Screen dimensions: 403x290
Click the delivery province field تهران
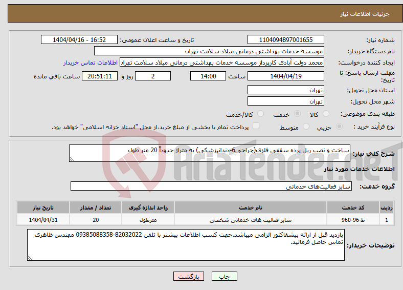click(x=286, y=90)
